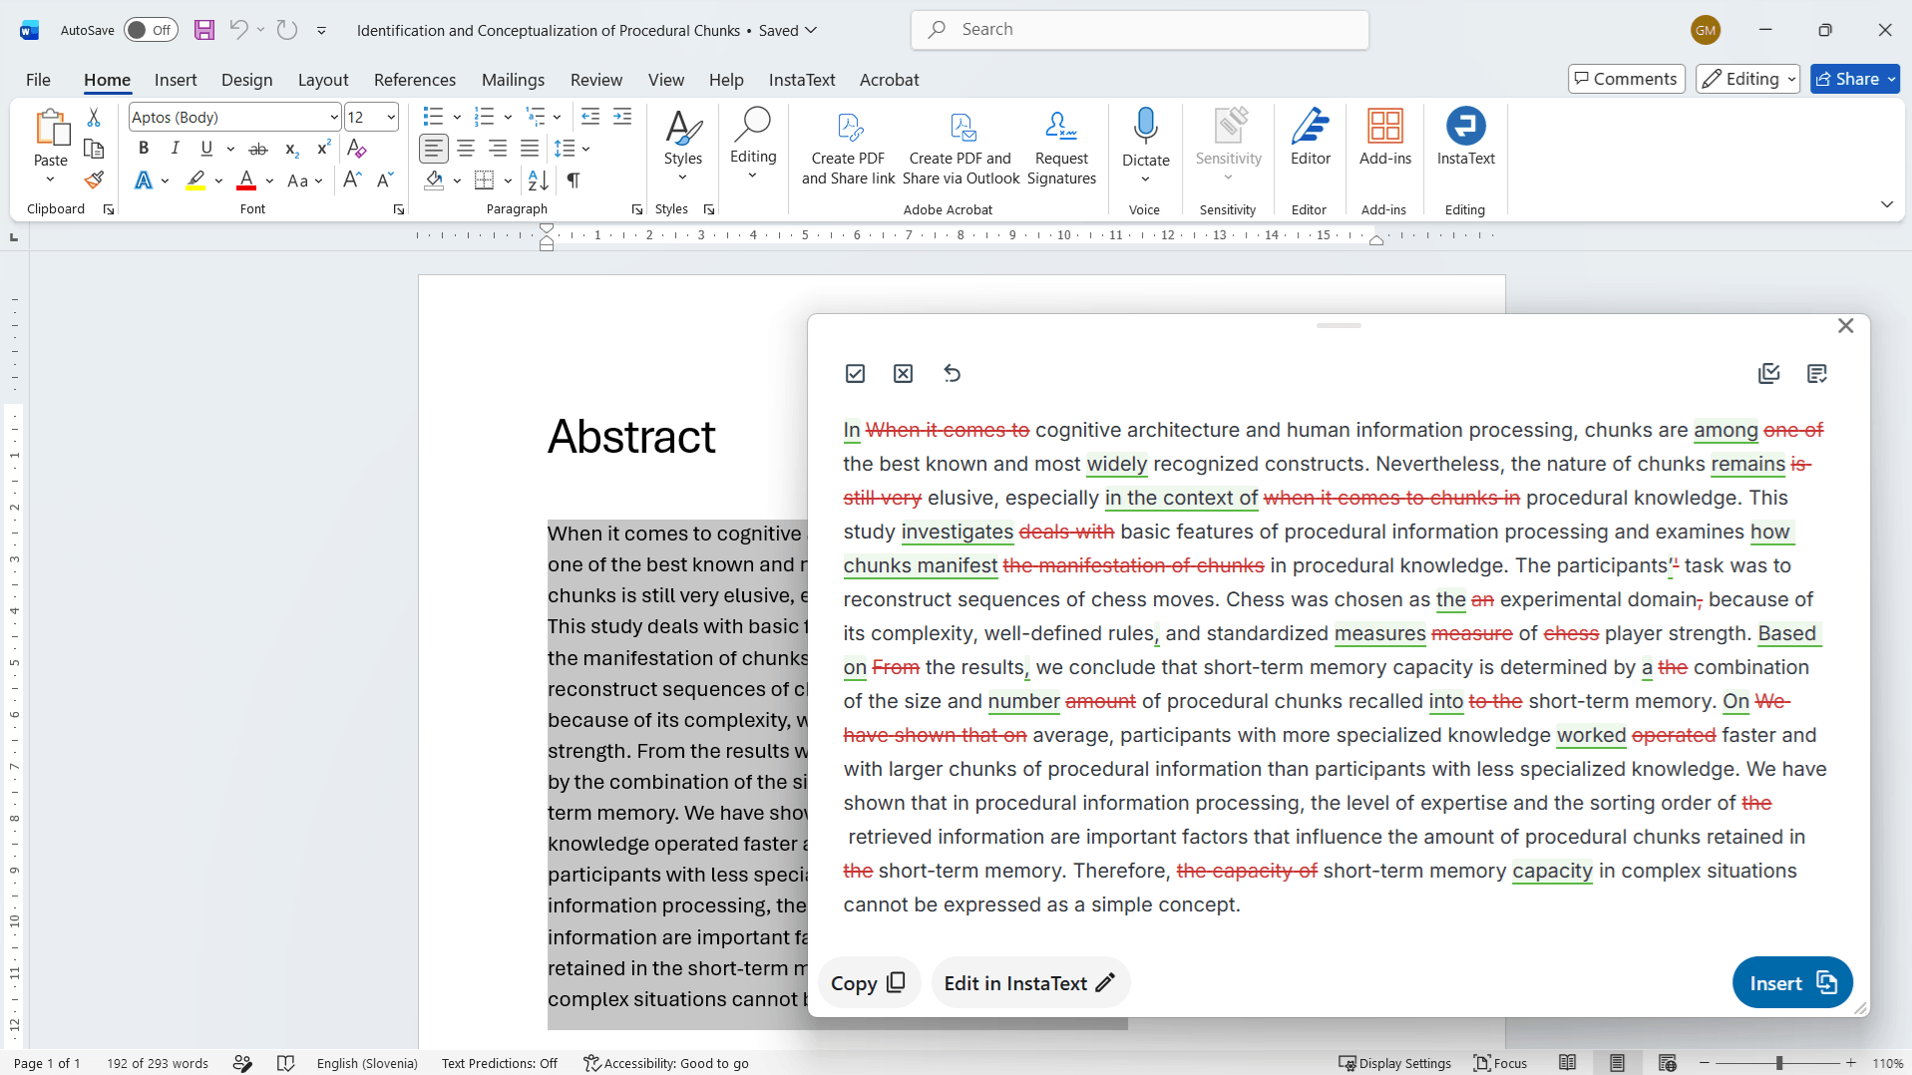Show paragraph marks with pilcrow icon
This screenshot has width=1912, height=1075.
[574, 180]
